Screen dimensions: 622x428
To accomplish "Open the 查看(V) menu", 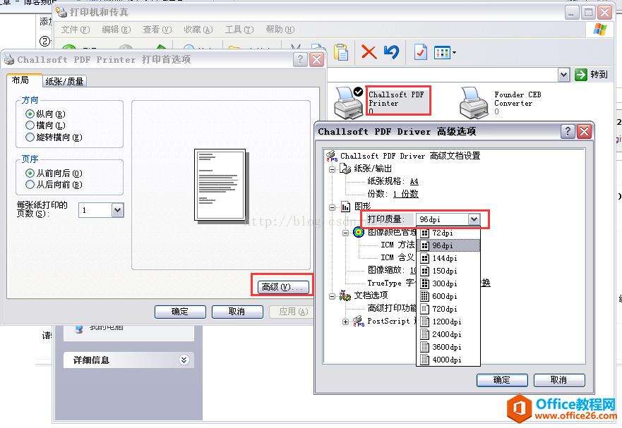I will coord(157,30).
